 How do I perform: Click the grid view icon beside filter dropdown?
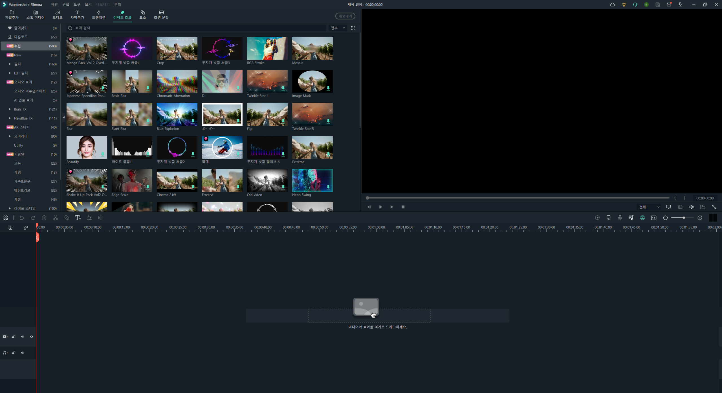(353, 28)
